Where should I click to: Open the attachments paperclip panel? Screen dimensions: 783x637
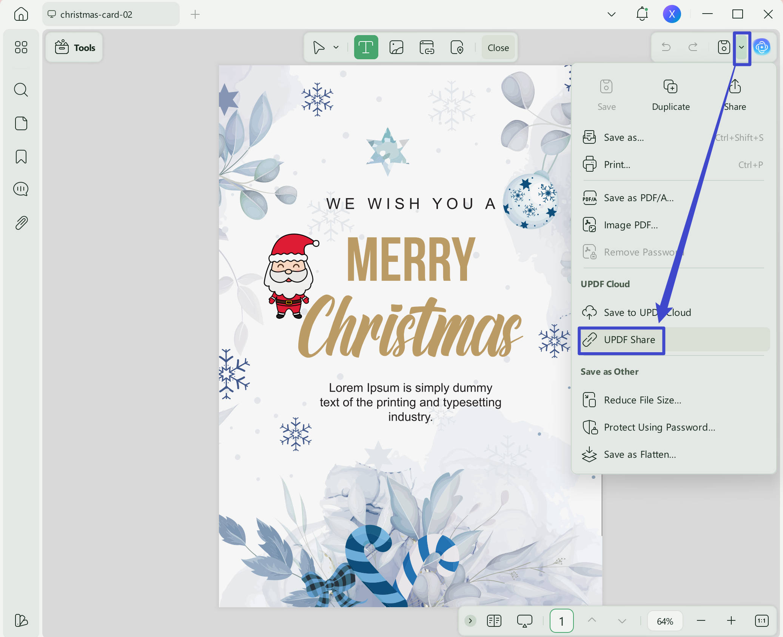[21, 223]
